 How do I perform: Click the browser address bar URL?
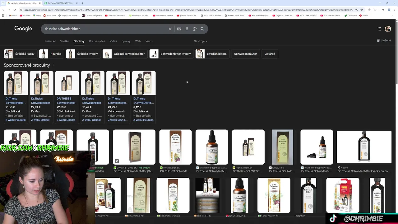click(188, 10)
